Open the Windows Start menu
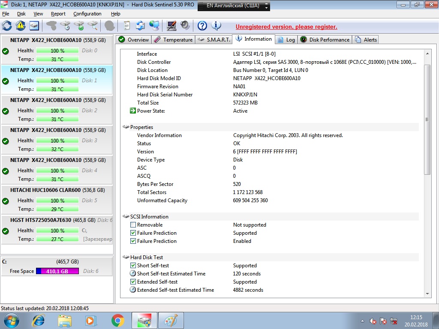This screenshot has height=329, width=439. coord(11,320)
